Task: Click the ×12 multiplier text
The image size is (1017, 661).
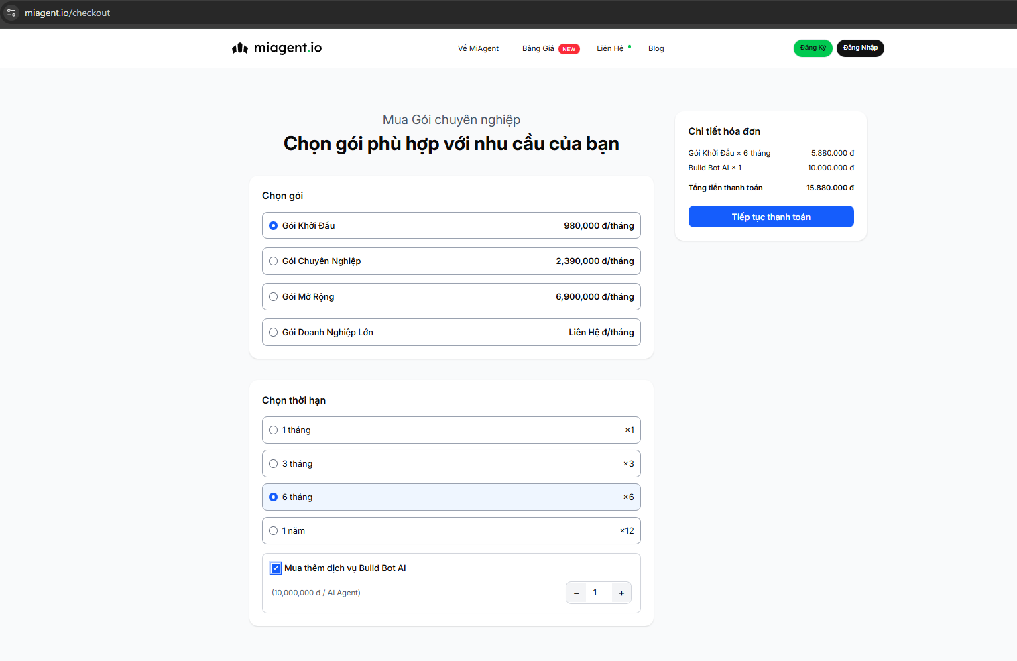Action: (627, 530)
